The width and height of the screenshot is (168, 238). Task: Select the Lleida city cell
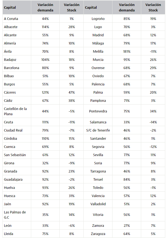(x=17, y=234)
